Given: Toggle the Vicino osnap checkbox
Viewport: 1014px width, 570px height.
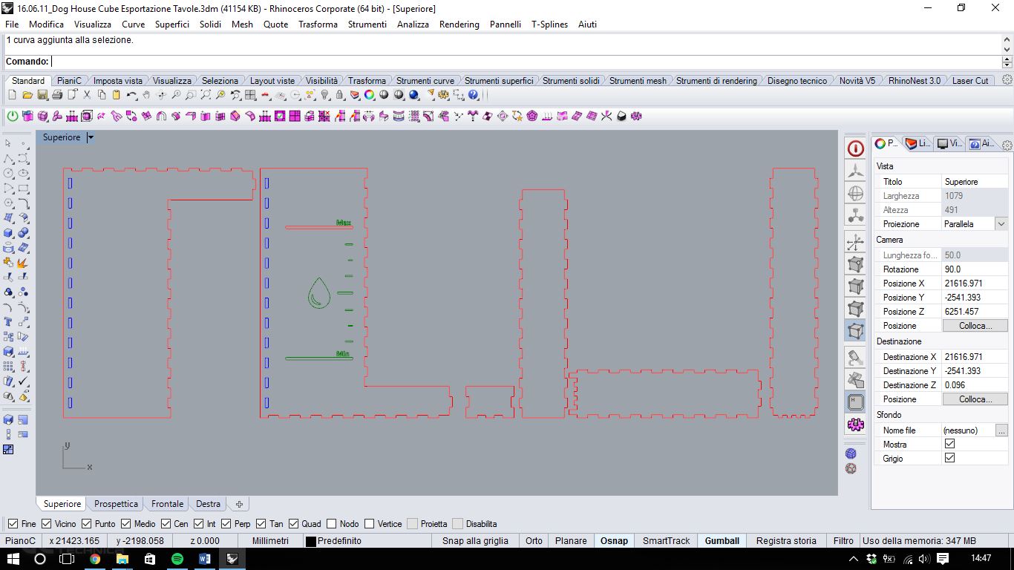Looking at the screenshot, I should coord(47,524).
